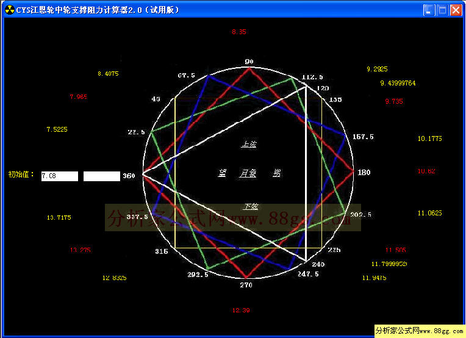Viewport: 466px width, 338px height.
Task: Click the red value 7.965
Action: pyautogui.click(x=79, y=96)
